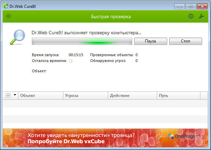Go back with the green arrow icon
The height and width of the screenshot is (150, 211).
8,16
